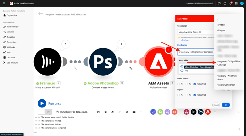Open the app switcher grid icon
Screen dimensions: 246x136
pos(236,3)
